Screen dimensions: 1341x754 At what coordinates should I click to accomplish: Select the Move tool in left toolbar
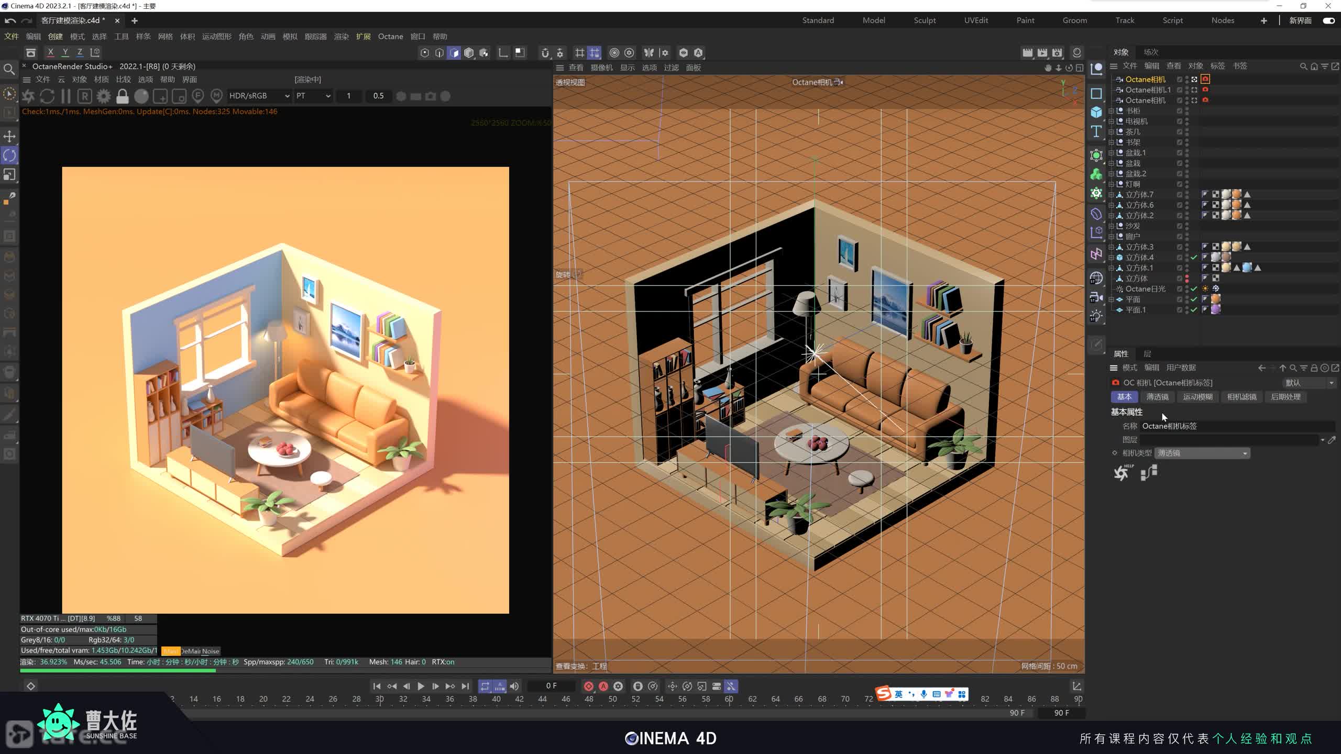(x=9, y=137)
